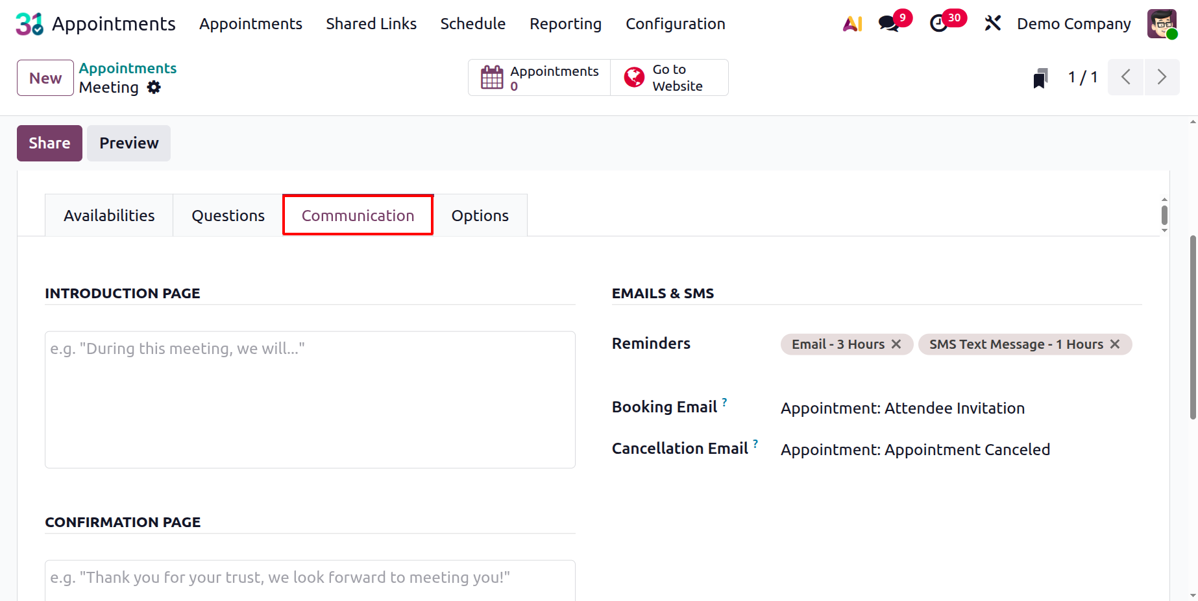This screenshot has height=601, width=1198.
Task: Click the AI assistant icon
Action: [851, 23]
